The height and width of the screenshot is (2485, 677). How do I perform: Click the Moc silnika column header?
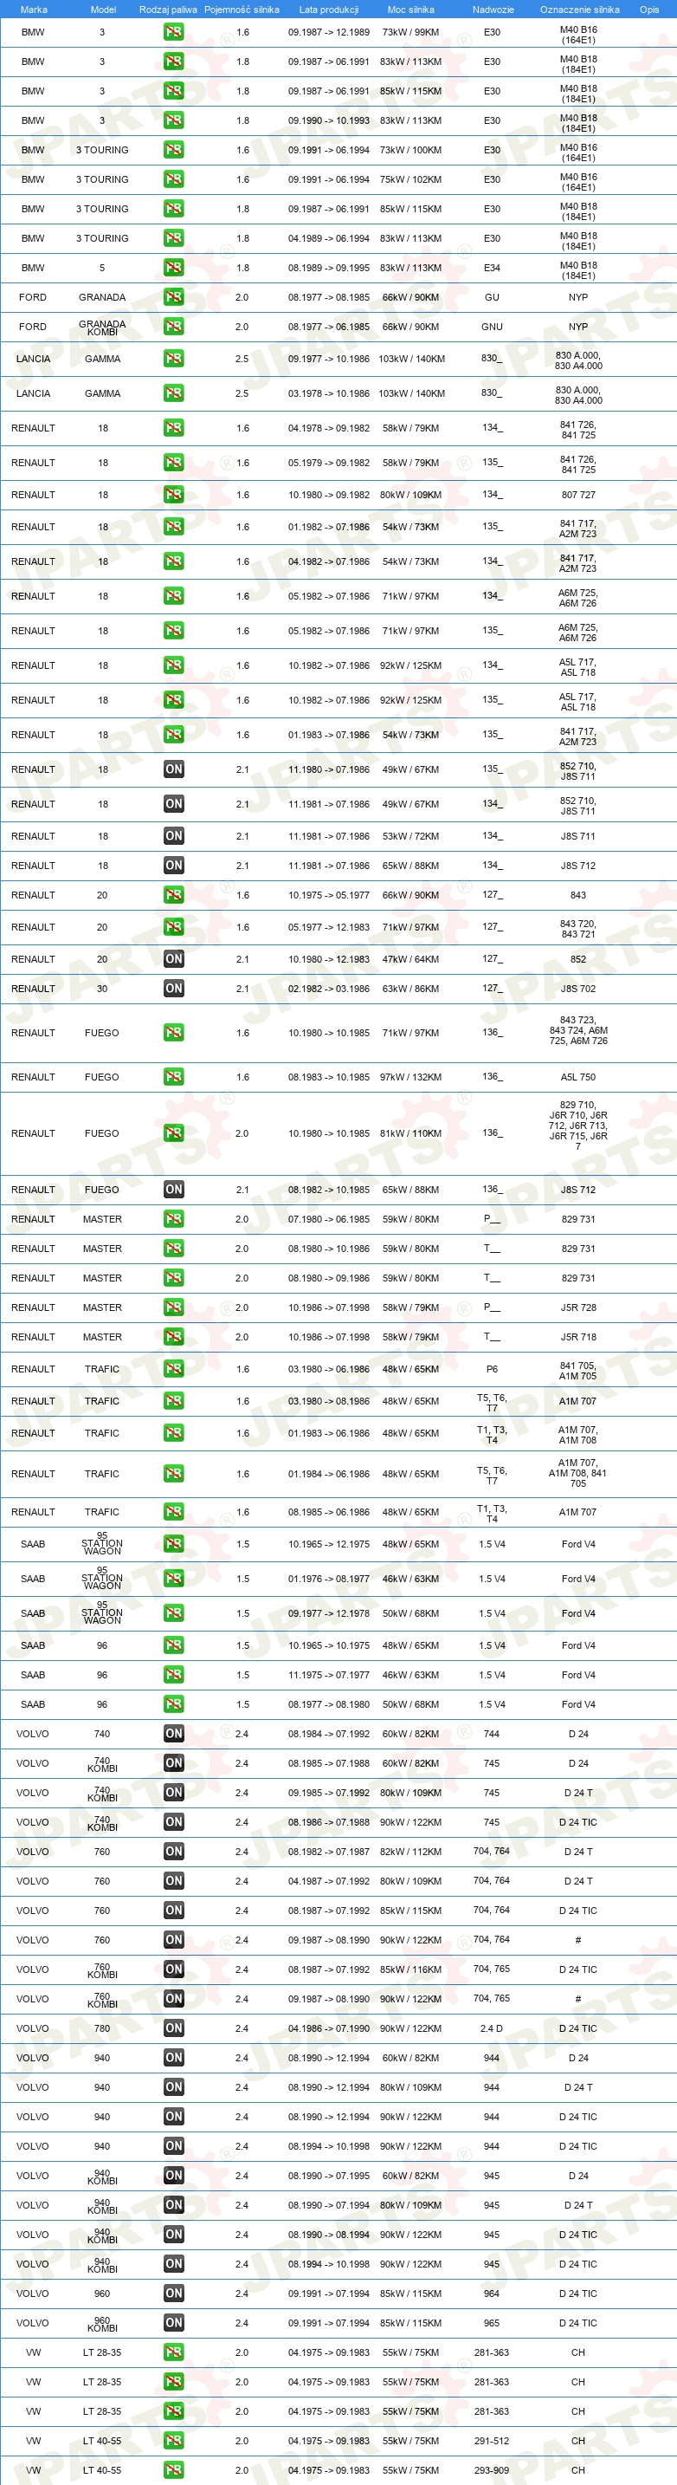tap(411, 10)
